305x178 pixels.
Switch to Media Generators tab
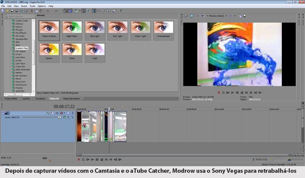click(x=71, y=99)
